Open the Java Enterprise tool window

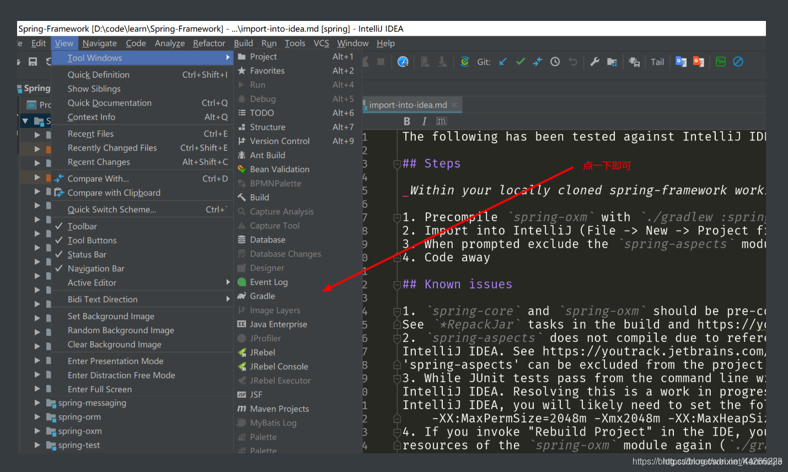[298, 324]
